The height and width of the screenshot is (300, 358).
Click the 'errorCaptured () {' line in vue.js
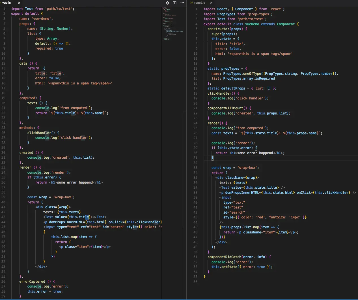coord(37,282)
